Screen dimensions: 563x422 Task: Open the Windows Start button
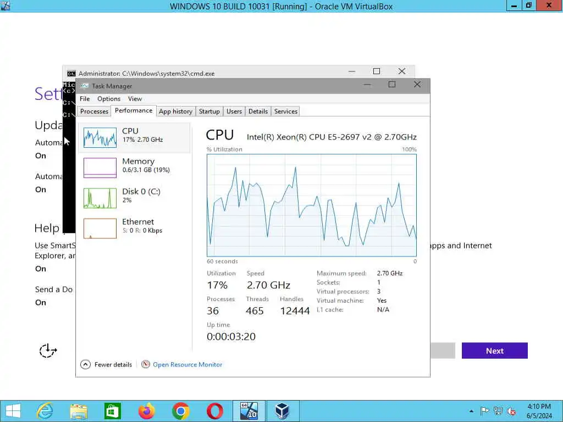pos(13,411)
